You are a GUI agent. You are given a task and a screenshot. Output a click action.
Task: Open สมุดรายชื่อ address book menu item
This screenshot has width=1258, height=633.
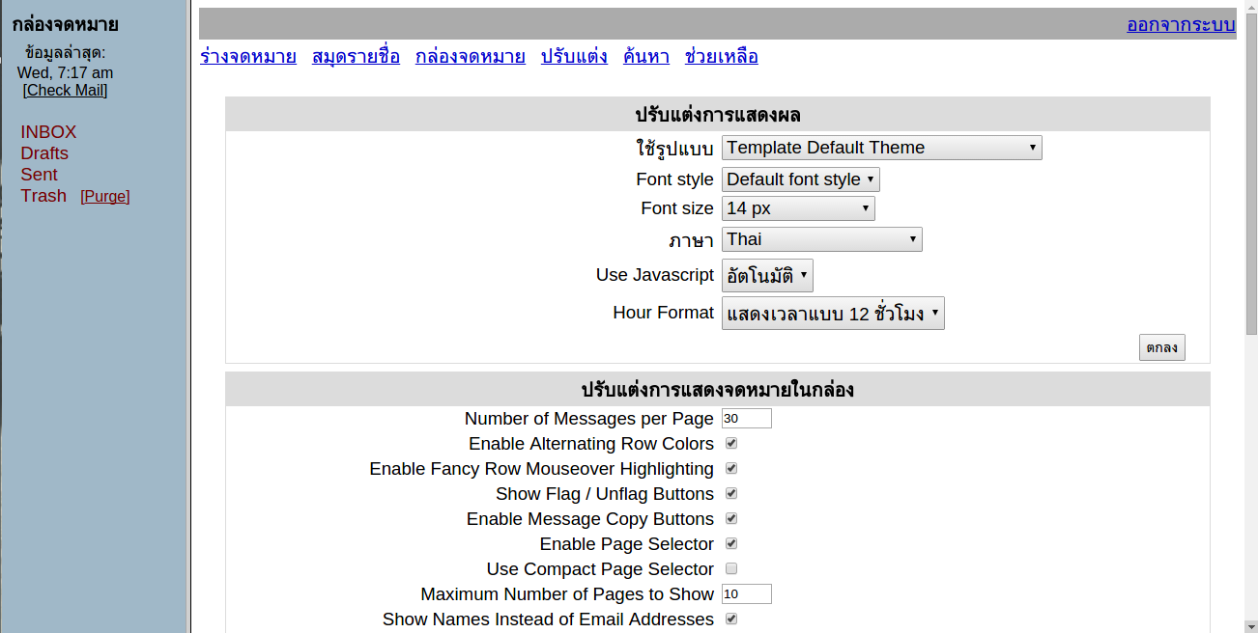(x=356, y=57)
